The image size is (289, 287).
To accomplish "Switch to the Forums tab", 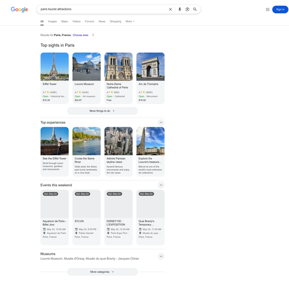I will [x=90, y=21].
